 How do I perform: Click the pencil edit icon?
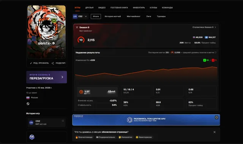31,63
